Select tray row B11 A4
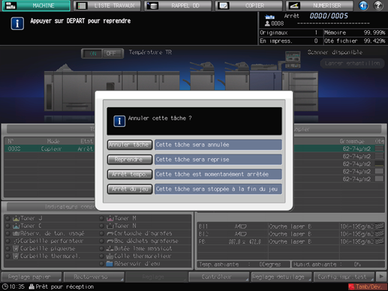The image size is (388, 291). pyautogui.click(x=291, y=226)
